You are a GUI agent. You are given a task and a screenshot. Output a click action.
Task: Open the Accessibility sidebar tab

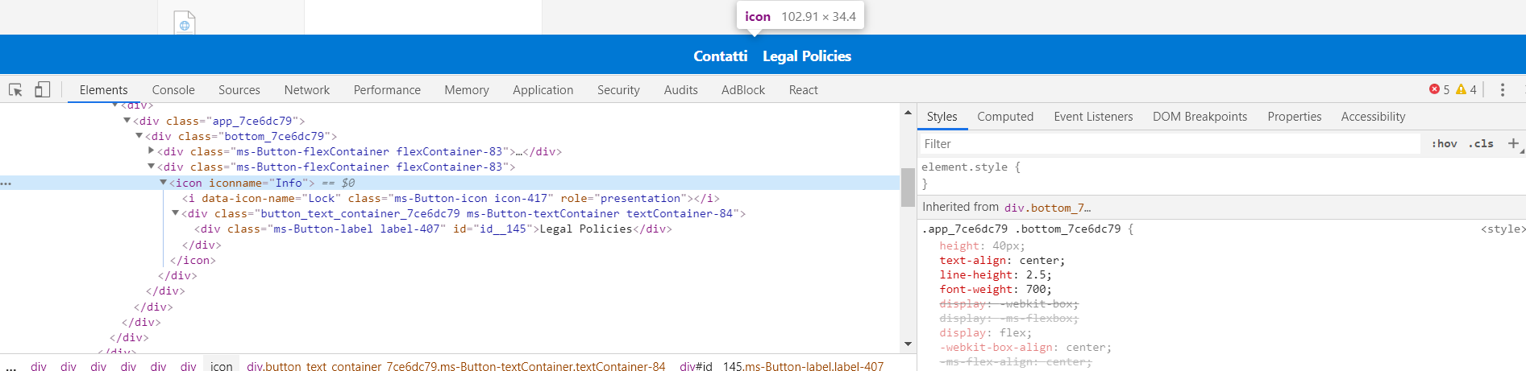(1373, 117)
